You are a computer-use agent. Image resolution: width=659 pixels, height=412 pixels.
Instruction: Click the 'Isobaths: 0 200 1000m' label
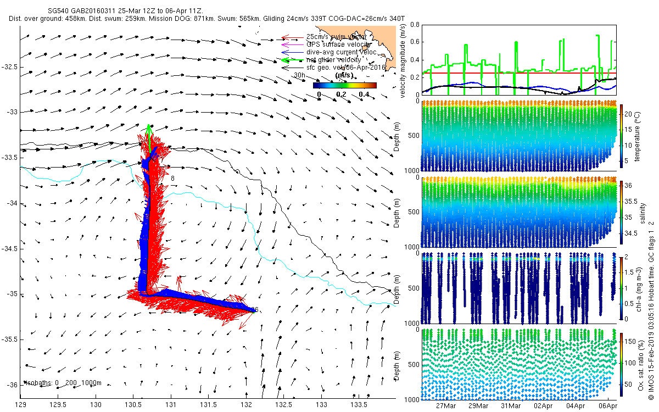pyautogui.click(x=63, y=383)
